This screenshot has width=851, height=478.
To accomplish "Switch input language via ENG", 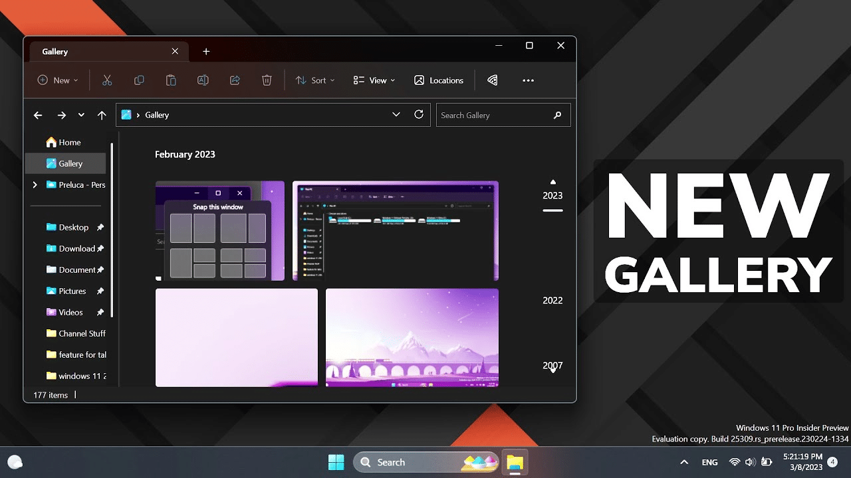I will coord(709,462).
